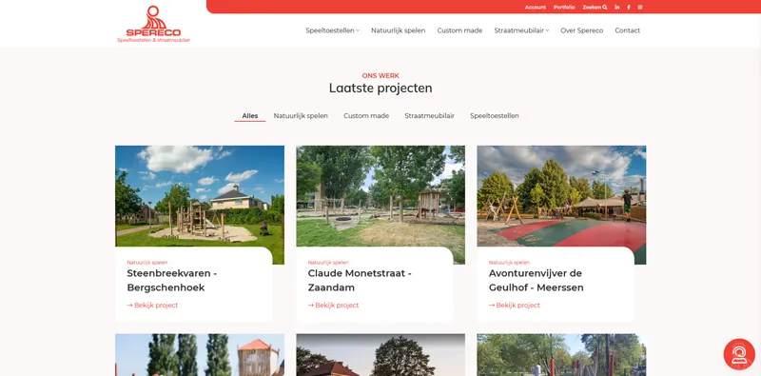Open the Steenbreekvaren project photo
The height and width of the screenshot is (376, 761).
coord(200,196)
